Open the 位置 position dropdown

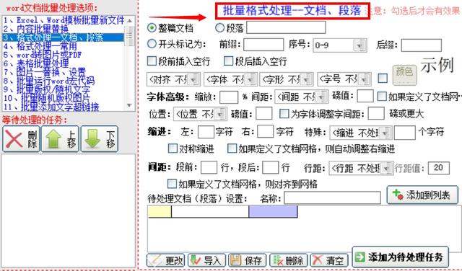[x=200, y=114]
